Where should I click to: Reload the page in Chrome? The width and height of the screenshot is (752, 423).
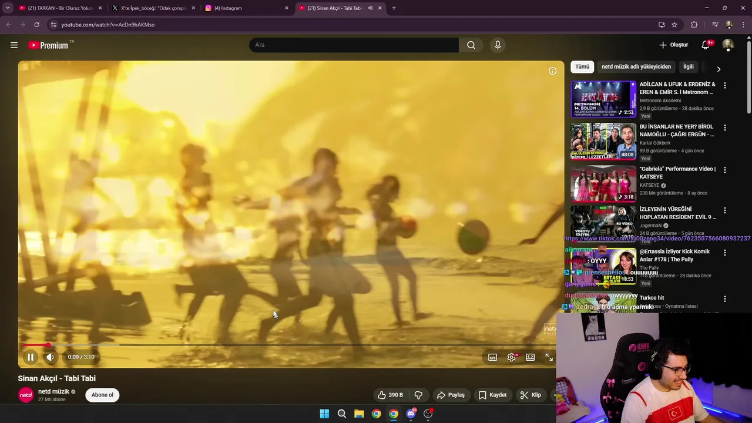tap(36, 25)
